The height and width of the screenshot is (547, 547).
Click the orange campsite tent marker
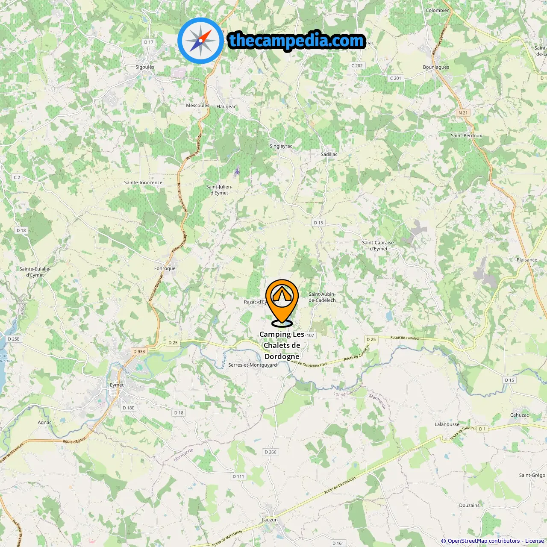pyautogui.click(x=282, y=303)
